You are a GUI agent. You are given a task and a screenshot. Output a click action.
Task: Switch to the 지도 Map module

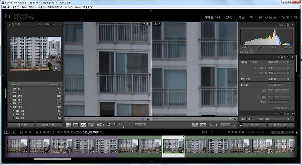[241, 17]
